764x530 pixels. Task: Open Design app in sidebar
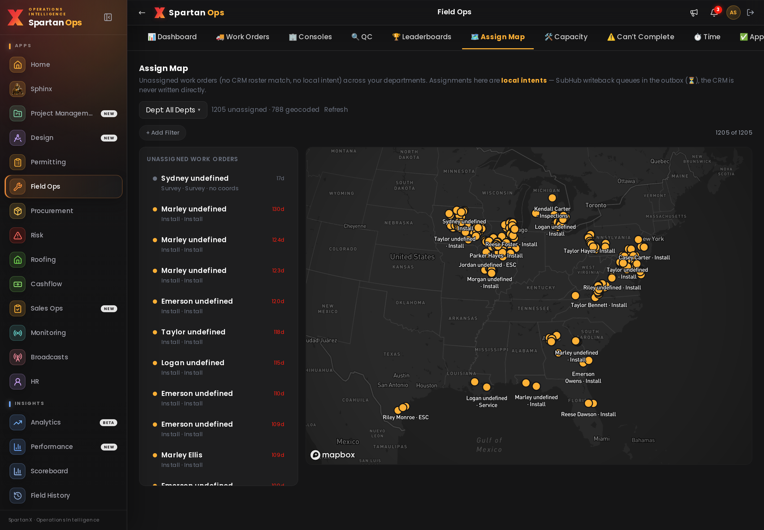pyautogui.click(x=63, y=138)
